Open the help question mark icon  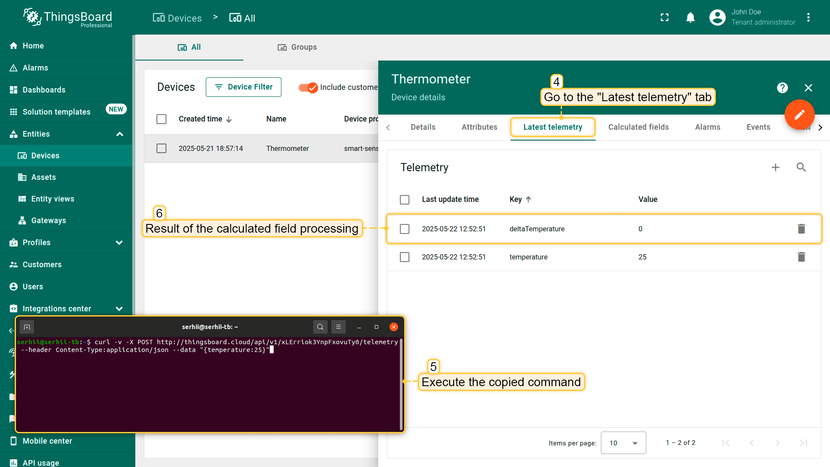(x=782, y=88)
